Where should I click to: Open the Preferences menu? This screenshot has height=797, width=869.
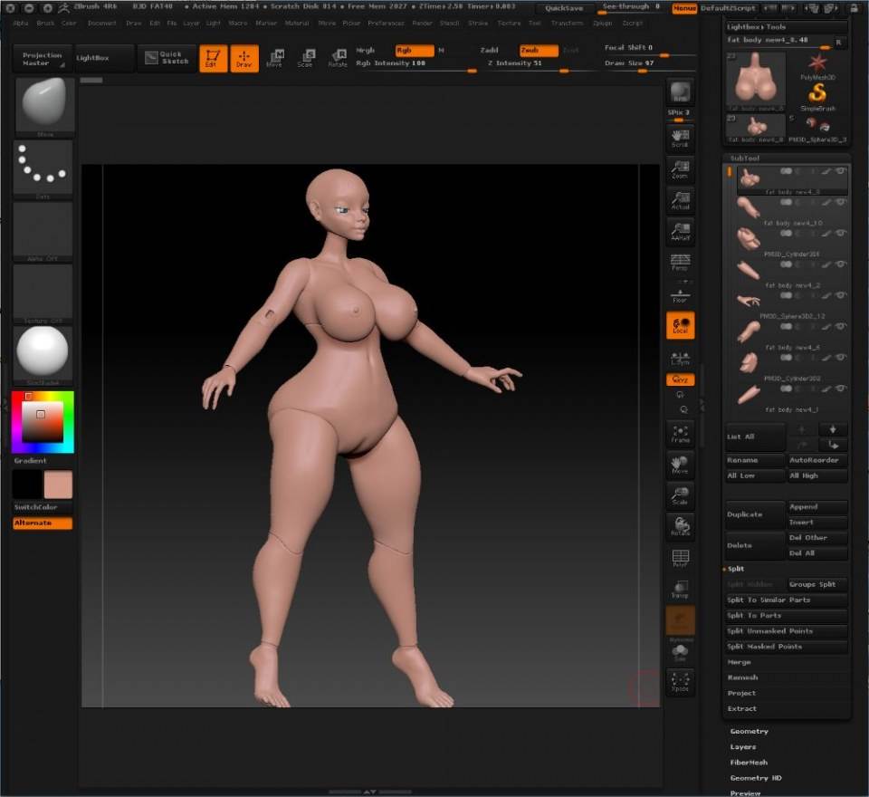(x=386, y=24)
